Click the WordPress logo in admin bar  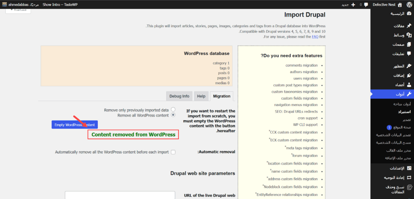(x=409, y=4)
